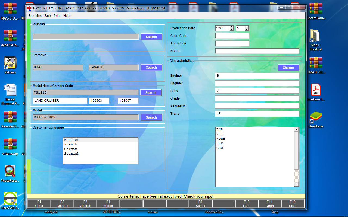This screenshot has width=348, height=217.
Task: Open the interflon PDF desktop icon
Action: click(x=316, y=92)
